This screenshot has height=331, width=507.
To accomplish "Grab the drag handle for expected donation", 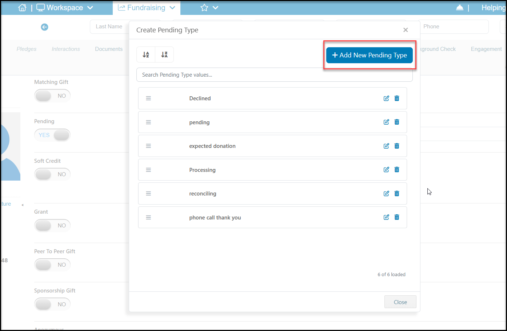I will (x=148, y=146).
